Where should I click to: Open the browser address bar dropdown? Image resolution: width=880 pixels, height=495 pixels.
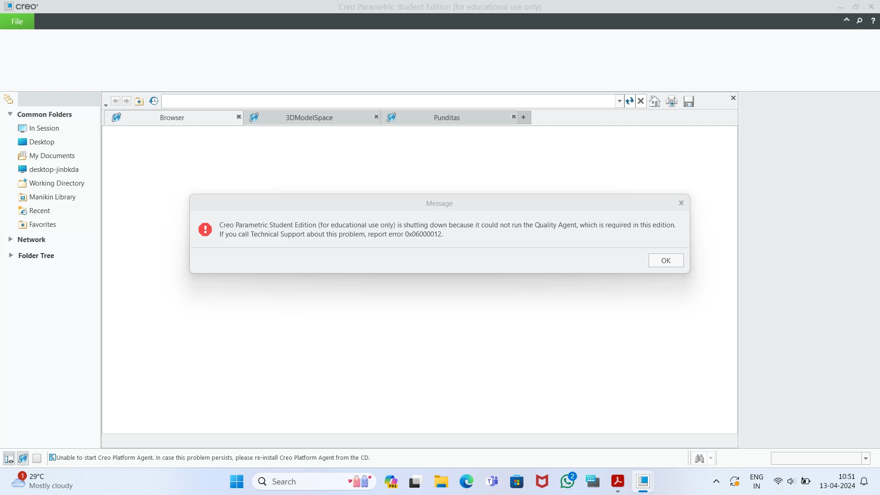tap(619, 101)
